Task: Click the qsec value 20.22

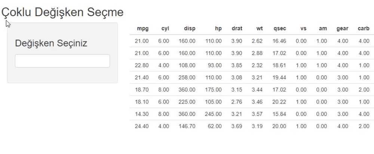Action: pyautogui.click(x=279, y=102)
